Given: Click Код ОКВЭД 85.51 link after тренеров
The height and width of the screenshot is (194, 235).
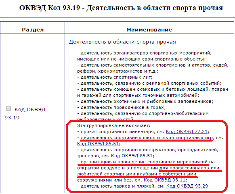Looking at the screenshot, I should click(132, 156).
